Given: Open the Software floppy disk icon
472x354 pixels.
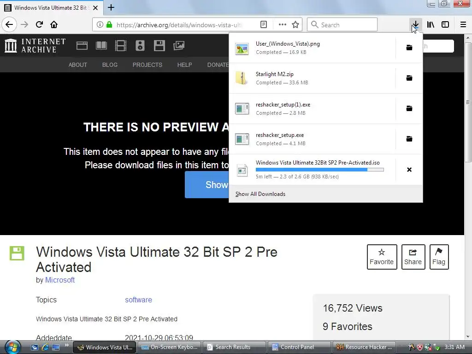Looking at the screenshot, I should [x=159, y=46].
